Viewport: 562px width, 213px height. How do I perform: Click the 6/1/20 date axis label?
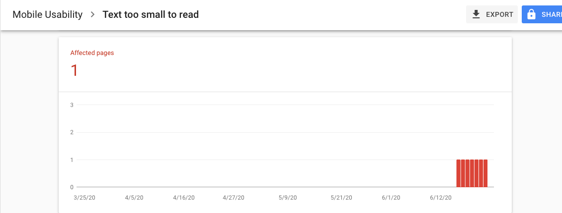[x=391, y=198]
